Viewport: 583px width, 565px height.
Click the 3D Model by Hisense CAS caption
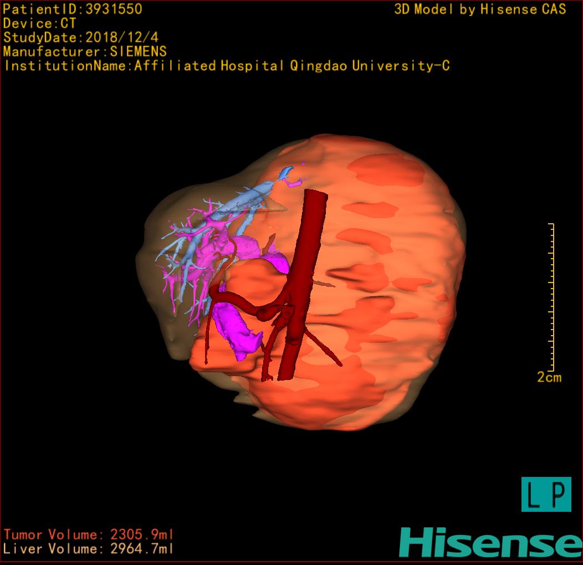pos(480,9)
